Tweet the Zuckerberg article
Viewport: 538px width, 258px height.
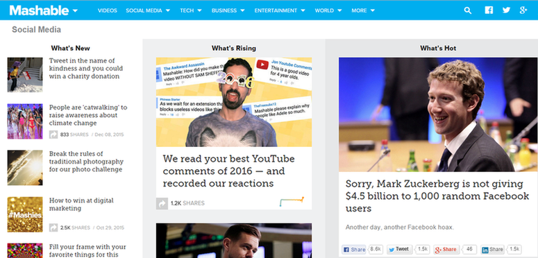[x=399, y=250]
